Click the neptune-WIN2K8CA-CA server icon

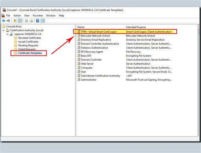click(x=11, y=34)
